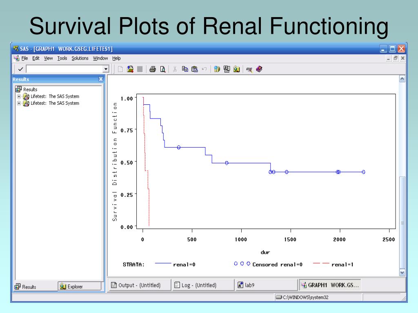Viewport: 418px width, 313px height.
Task: Switch to the Explorer tab
Action: pos(80,287)
